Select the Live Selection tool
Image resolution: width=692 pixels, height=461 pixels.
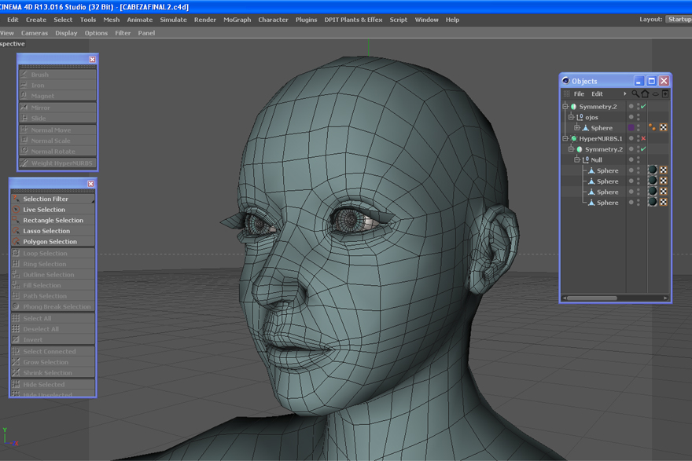[x=44, y=210]
